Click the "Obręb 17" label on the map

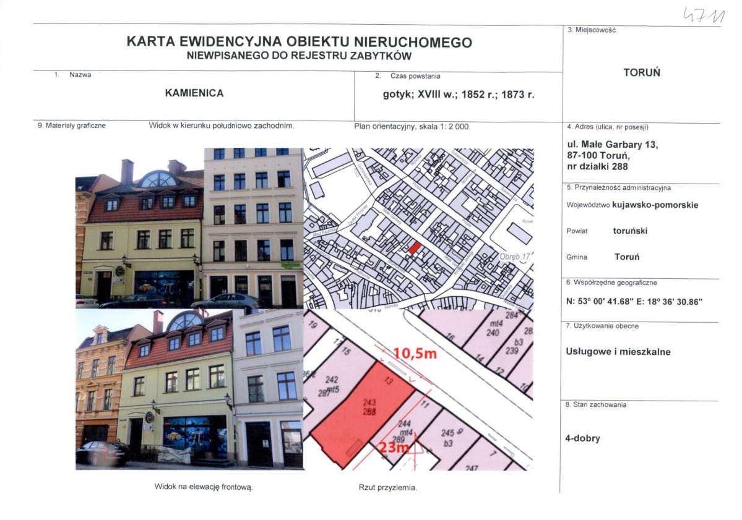tap(516, 255)
